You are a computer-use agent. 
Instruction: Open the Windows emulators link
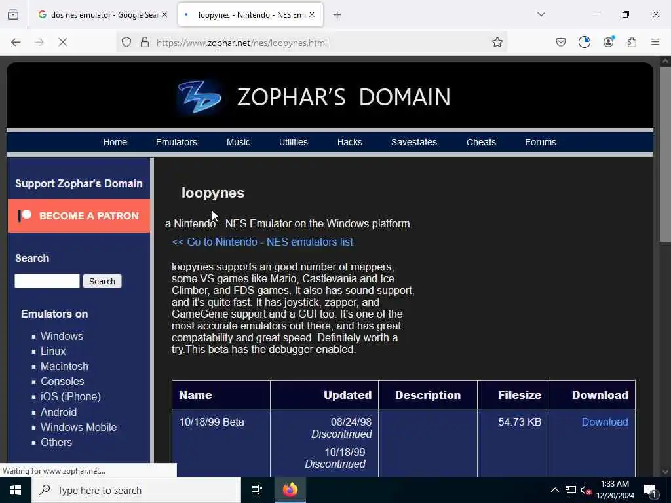coord(62,336)
